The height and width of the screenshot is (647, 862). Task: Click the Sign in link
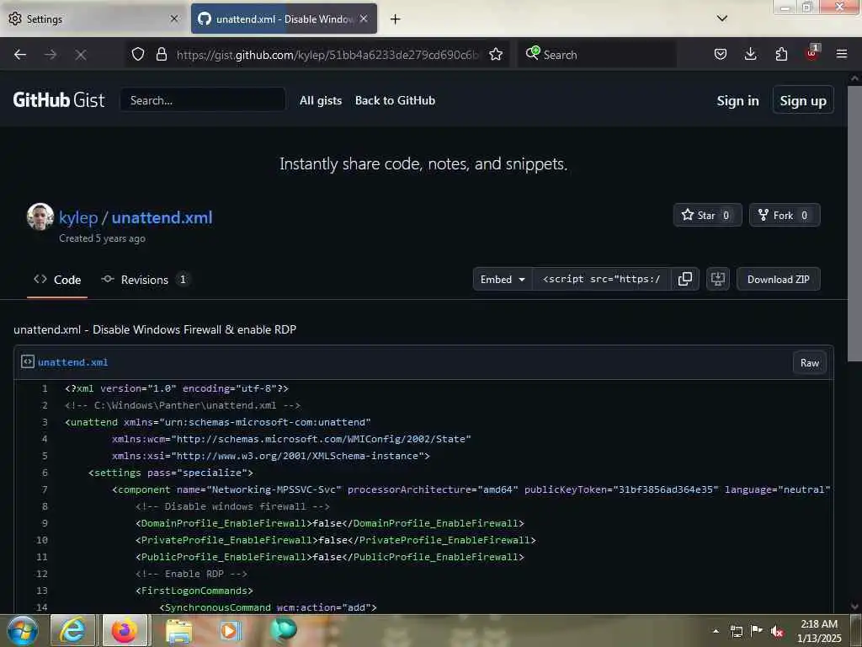[x=737, y=101]
